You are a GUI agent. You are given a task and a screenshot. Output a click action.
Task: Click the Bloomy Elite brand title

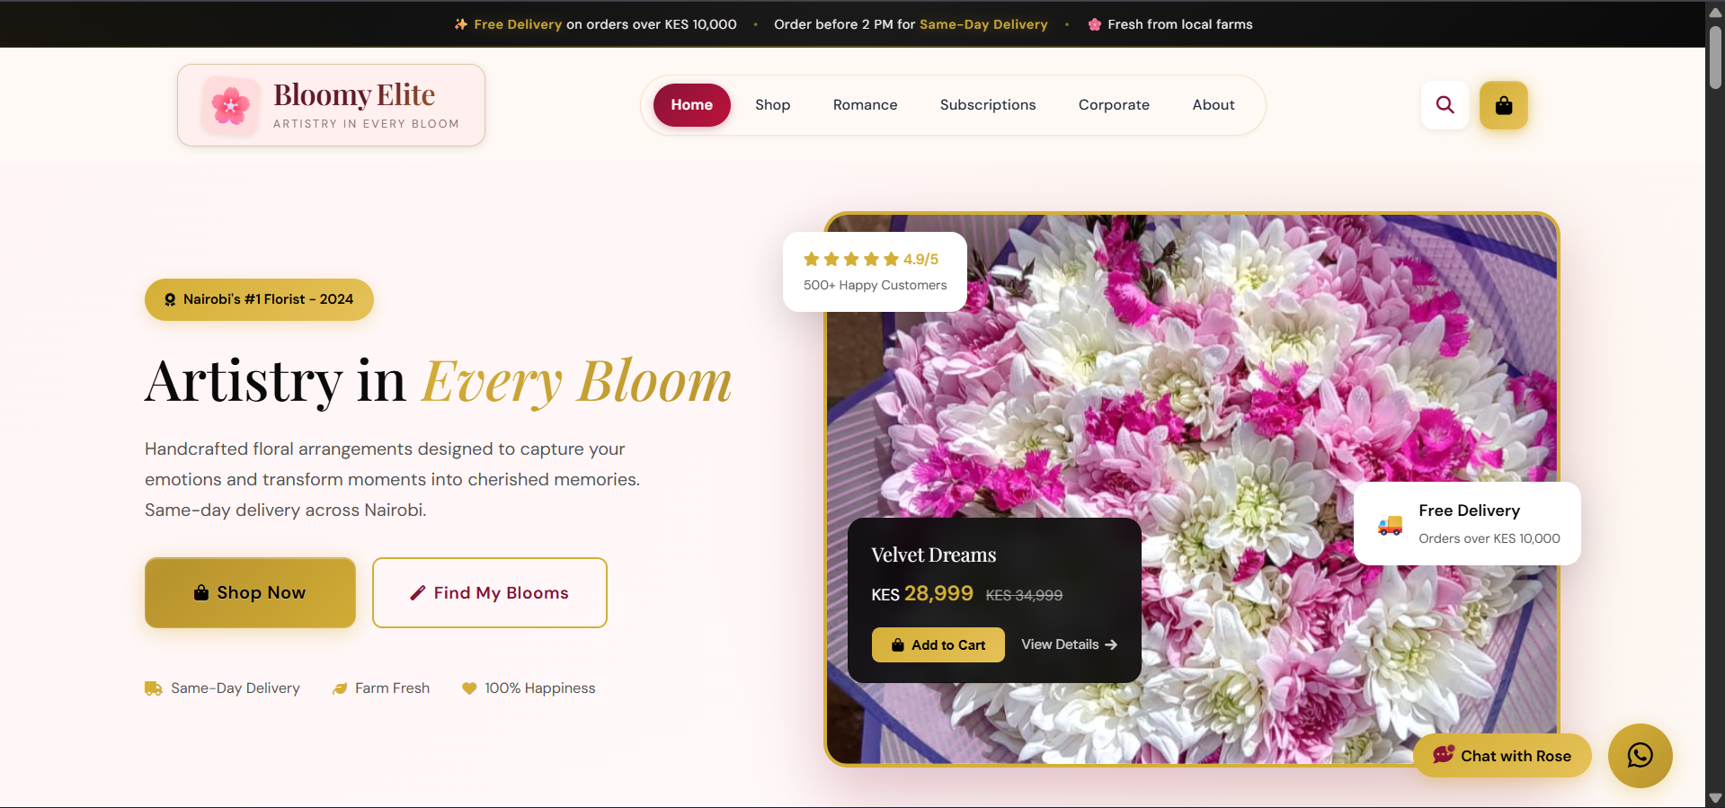[x=354, y=94]
